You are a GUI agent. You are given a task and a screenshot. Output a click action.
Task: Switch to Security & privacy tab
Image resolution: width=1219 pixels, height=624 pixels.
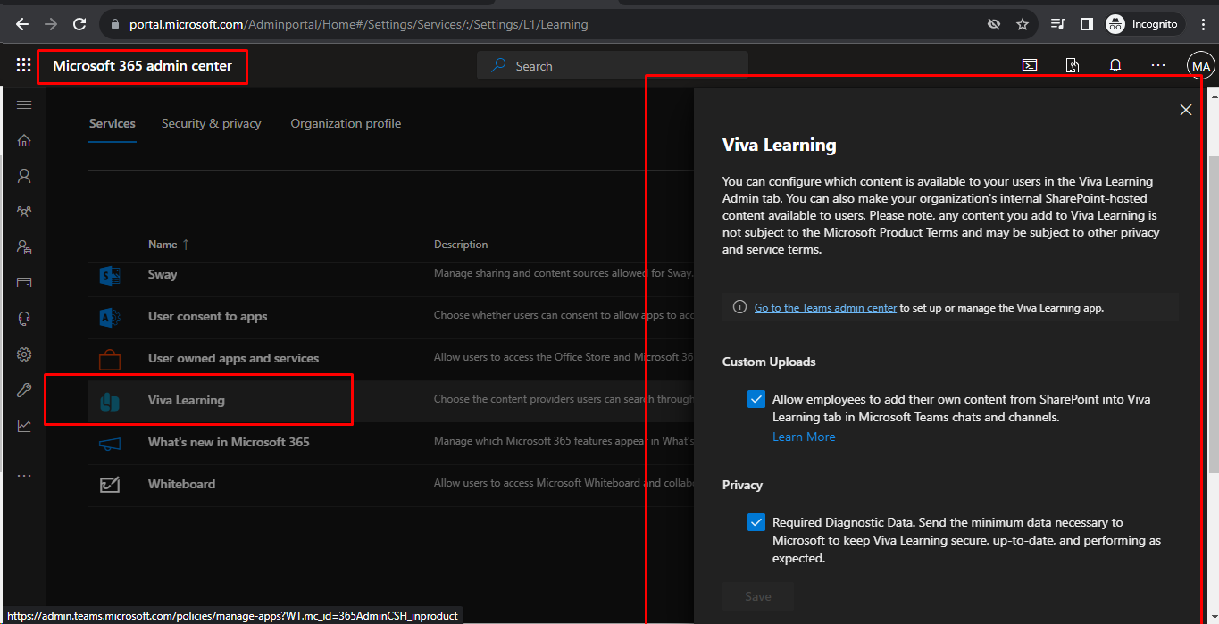(211, 123)
